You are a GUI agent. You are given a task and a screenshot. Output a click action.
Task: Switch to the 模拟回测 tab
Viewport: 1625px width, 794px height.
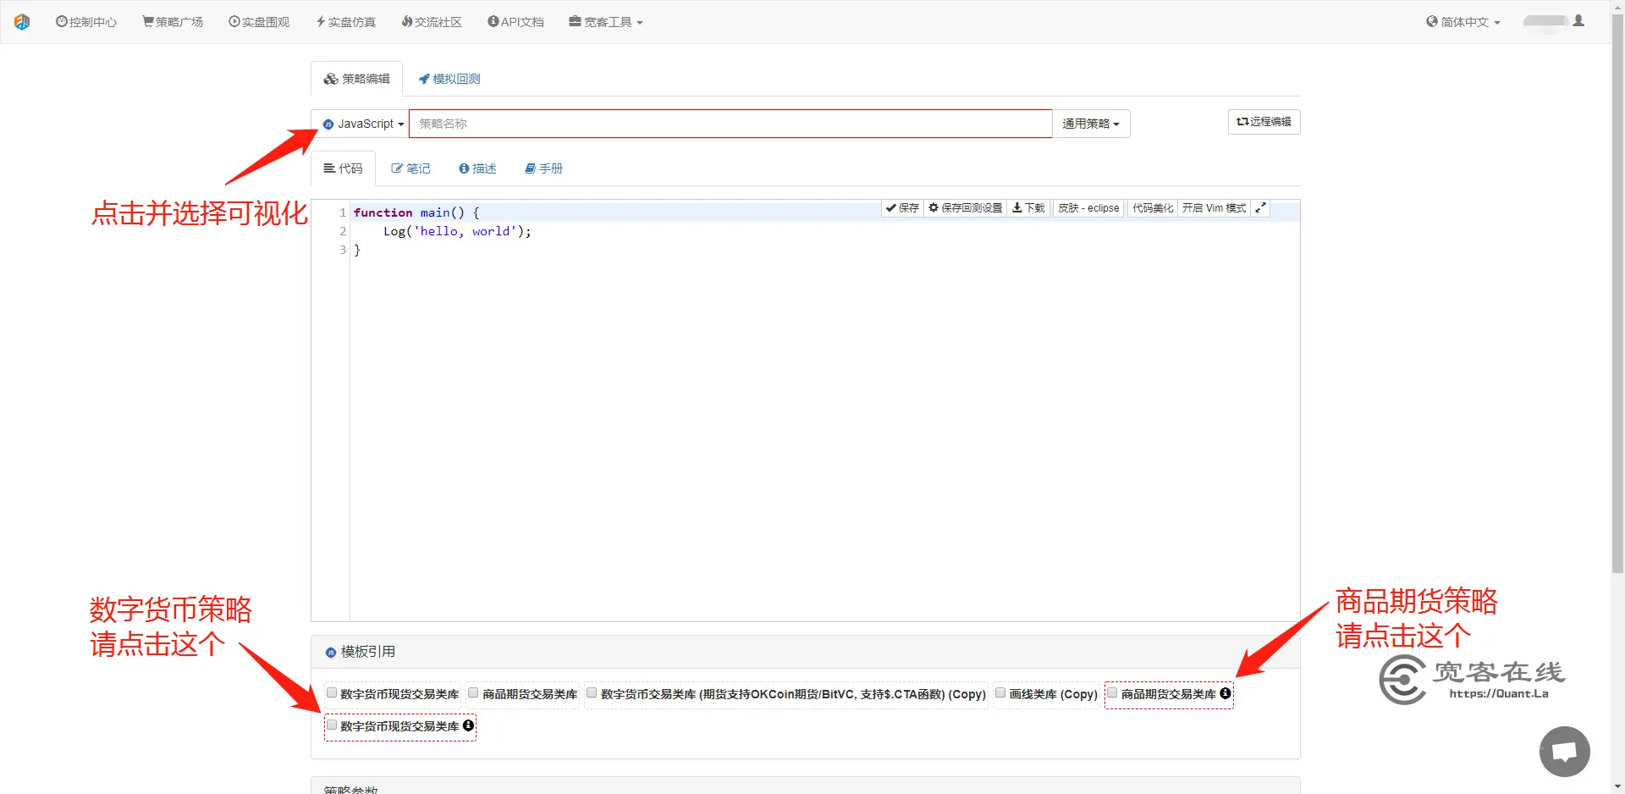click(449, 79)
